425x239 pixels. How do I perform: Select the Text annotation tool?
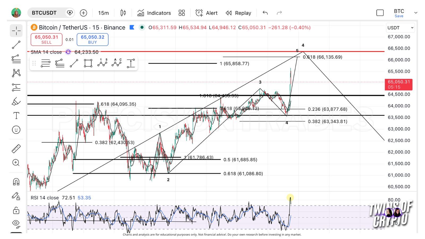(16, 116)
